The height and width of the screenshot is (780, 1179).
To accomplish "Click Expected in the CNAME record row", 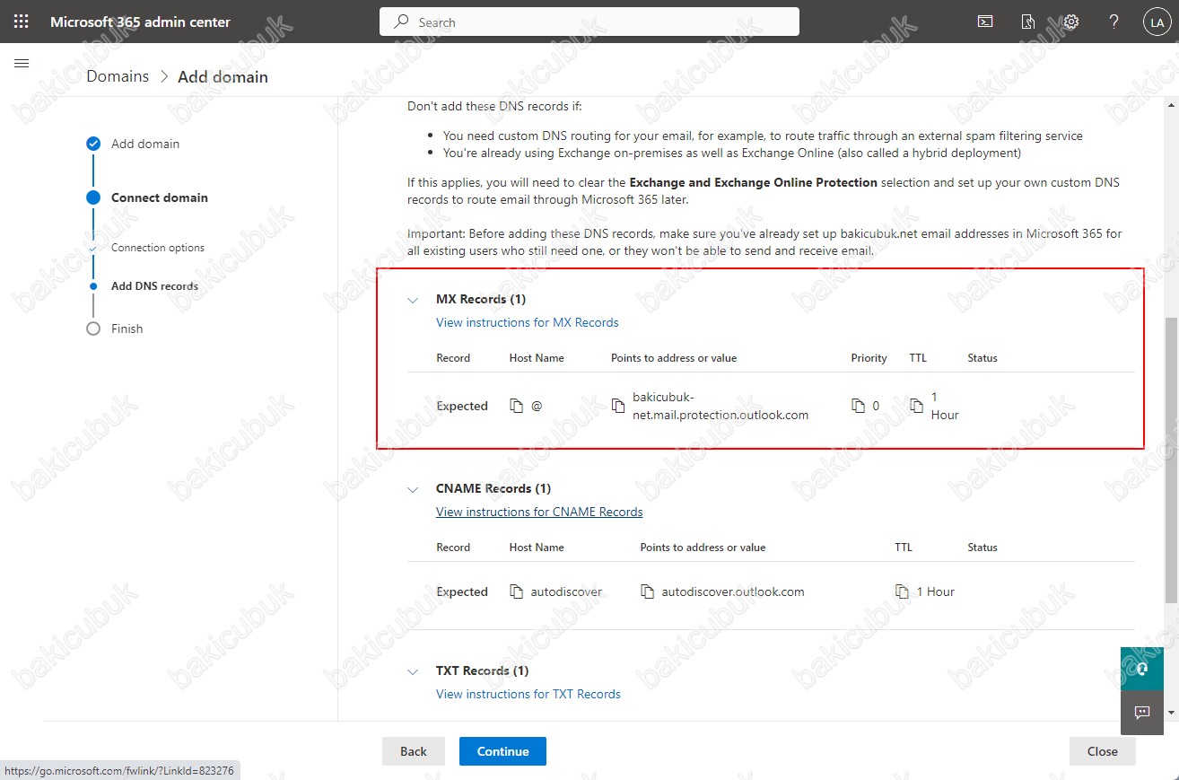I will pos(462,592).
